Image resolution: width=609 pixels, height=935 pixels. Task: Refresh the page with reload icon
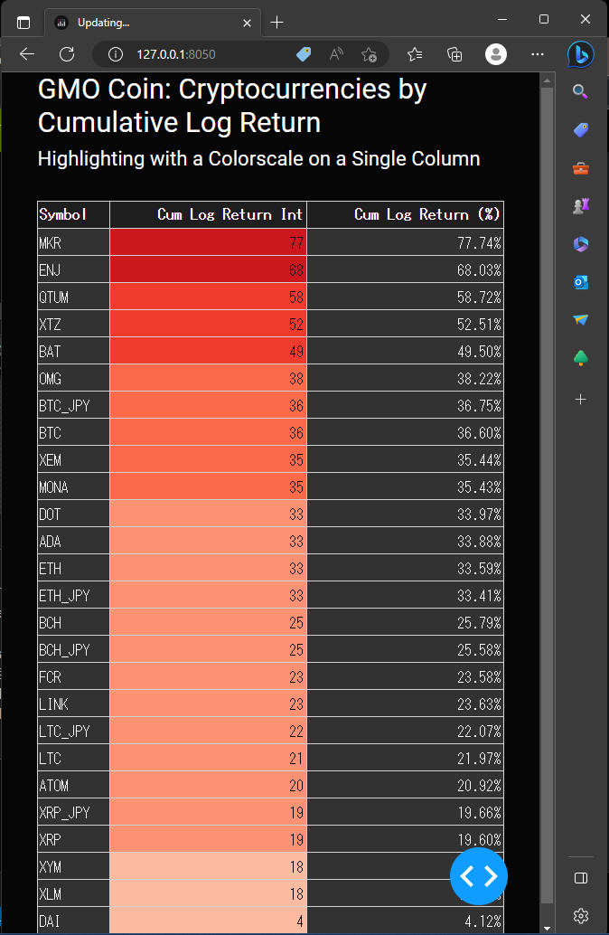(67, 54)
